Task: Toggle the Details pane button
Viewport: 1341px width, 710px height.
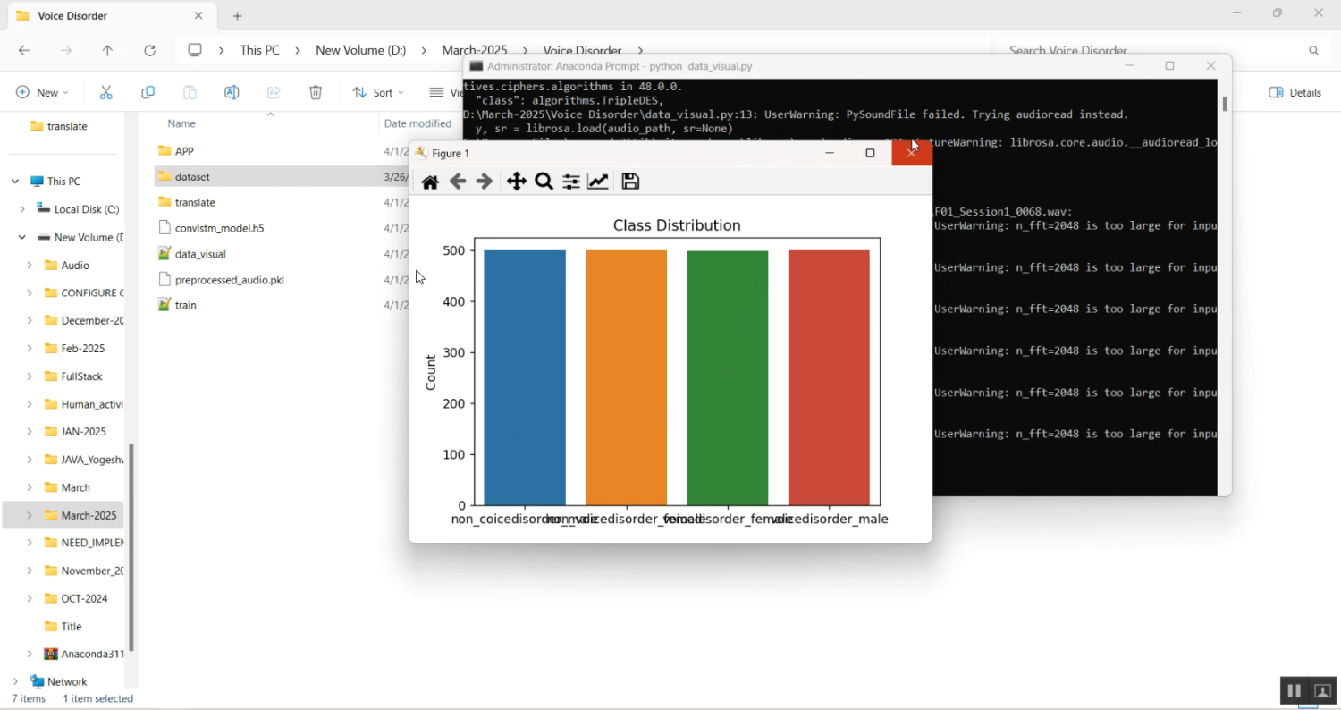Action: [1295, 92]
